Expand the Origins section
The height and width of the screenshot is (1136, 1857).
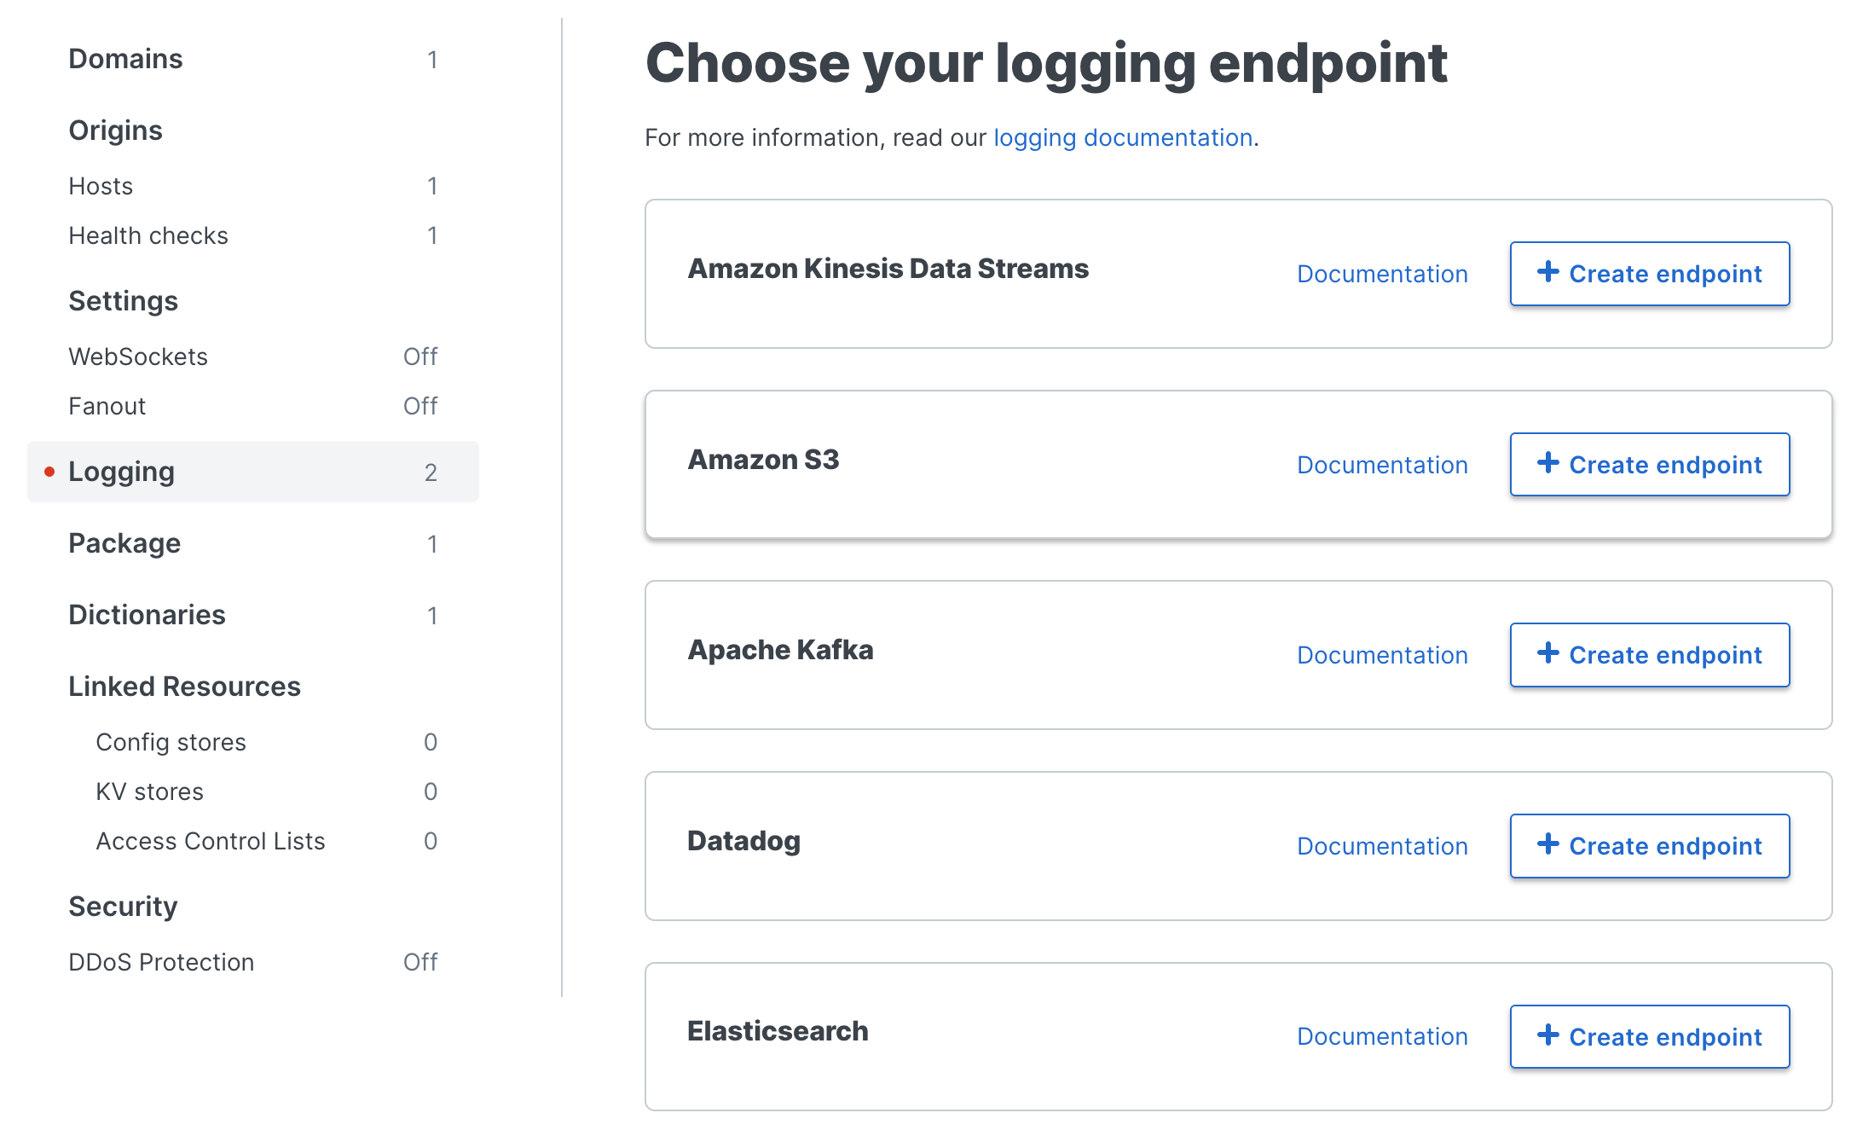[x=115, y=130]
